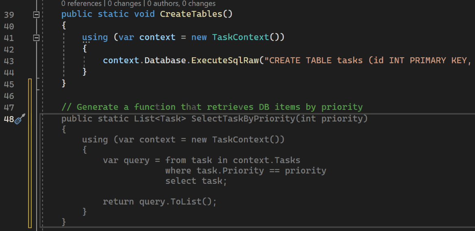
Task: Open the "0 references" CodeLens link
Action: click(81, 4)
